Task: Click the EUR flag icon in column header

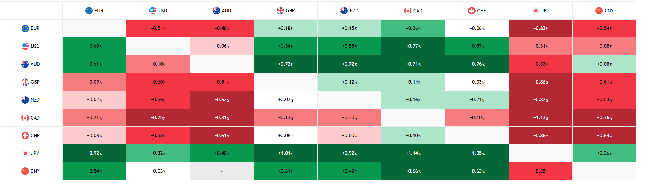Action: (x=89, y=11)
